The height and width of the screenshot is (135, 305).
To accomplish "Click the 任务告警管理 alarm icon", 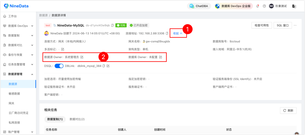I will pos(5,65).
